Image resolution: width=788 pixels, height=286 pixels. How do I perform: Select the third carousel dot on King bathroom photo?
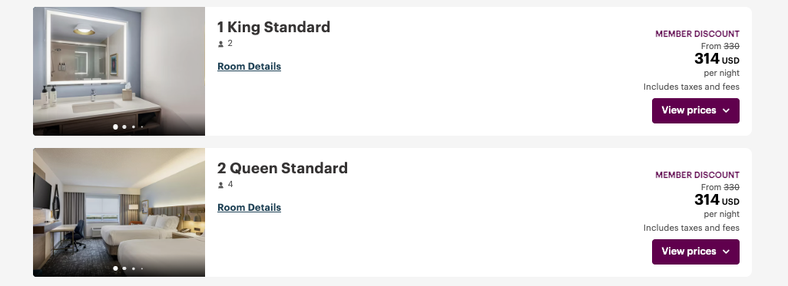134,127
